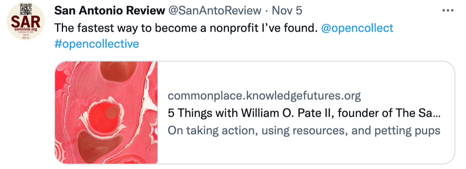Screen dimensions: 466x169
Task: Click the tweet text about becoming a nonprofit
Action: pyautogui.click(x=186, y=28)
